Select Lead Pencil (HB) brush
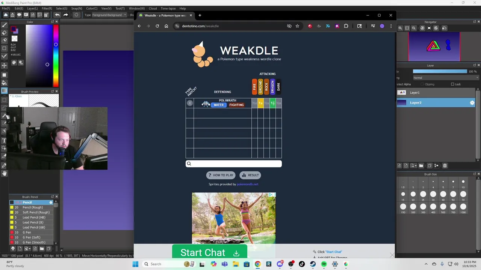The width and height of the screenshot is (481, 270). [x=31, y=217]
